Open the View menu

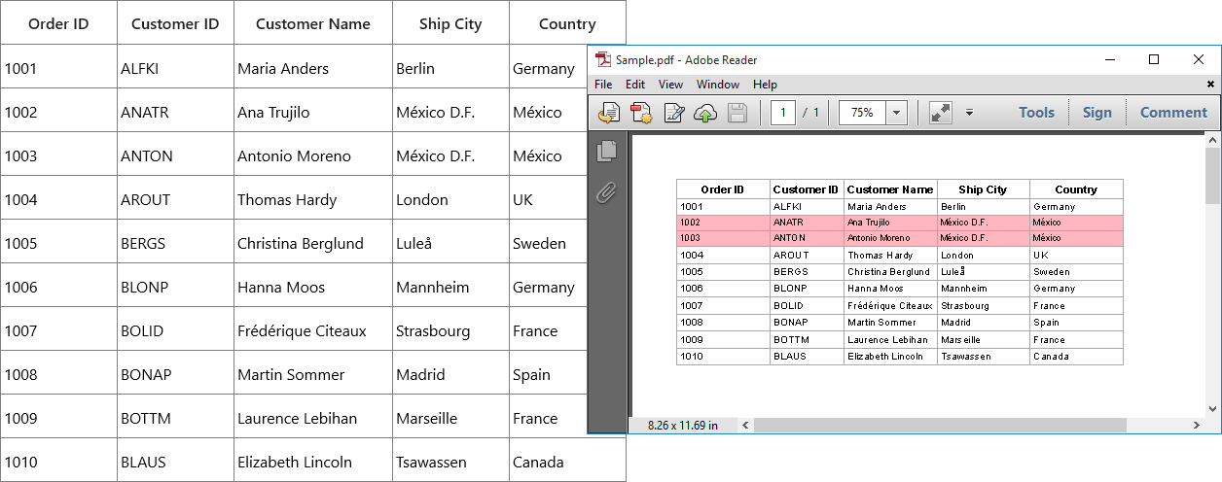pos(670,85)
